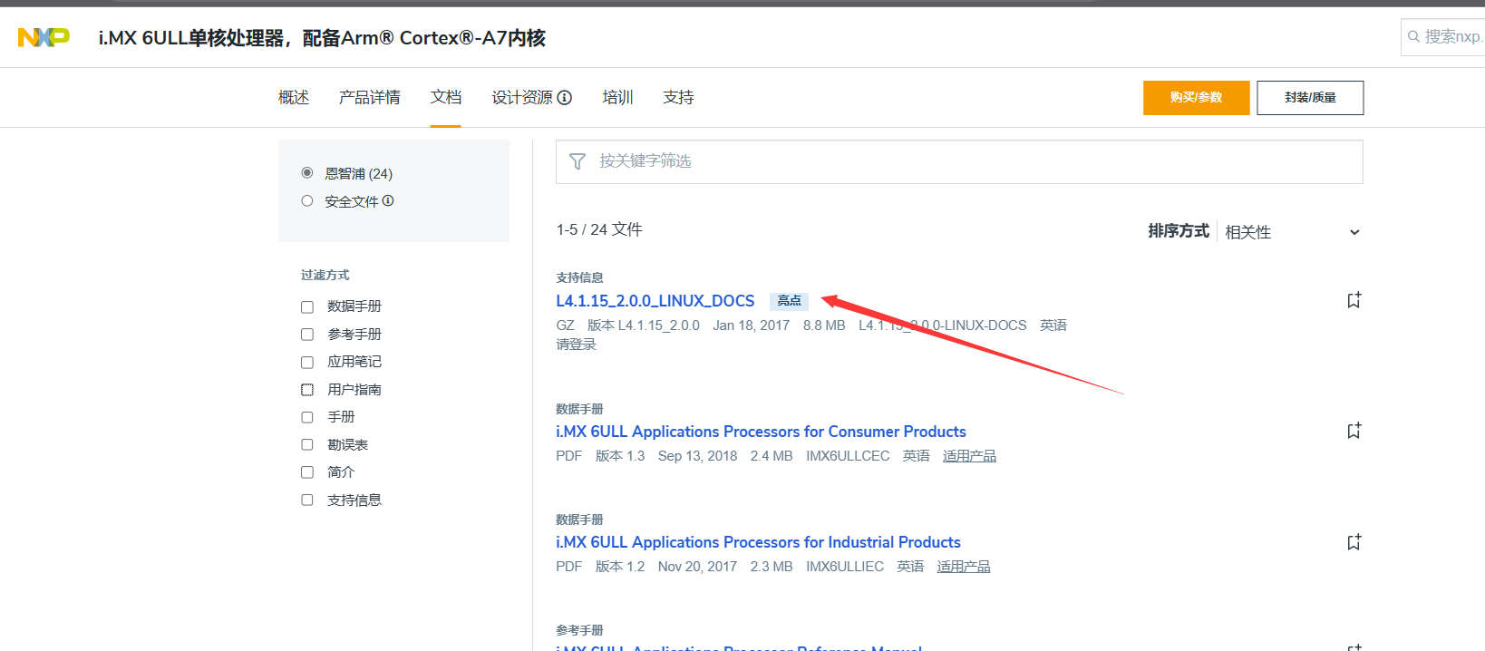Check the 数据手册 filter checkbox
Image resolution: width=1485 pixels, height=651 pixels.
tap(307, 306)
